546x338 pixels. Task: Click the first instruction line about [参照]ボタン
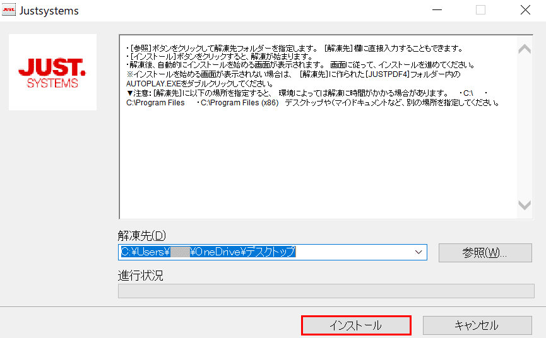pyautogui.click(x=295, y=49)
